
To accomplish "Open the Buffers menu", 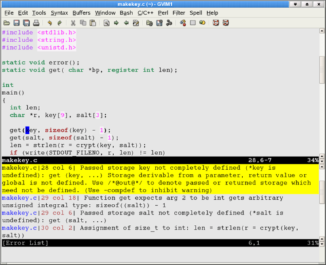I will [81, 13].
